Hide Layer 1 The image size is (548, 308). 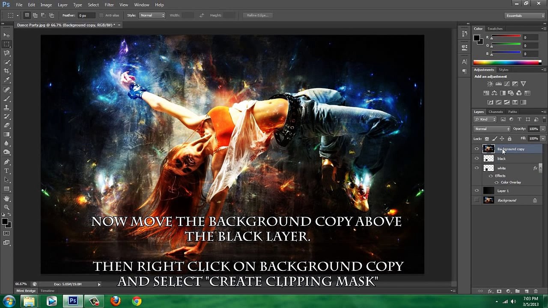(477, 191)
